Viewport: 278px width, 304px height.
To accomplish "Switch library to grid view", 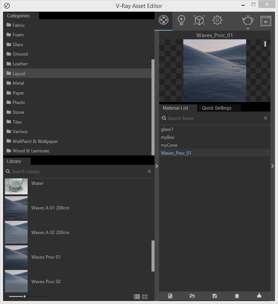I will pos(145,297).
